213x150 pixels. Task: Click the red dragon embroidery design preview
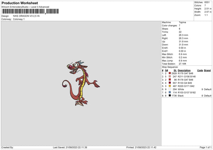[x=81, y=83]
